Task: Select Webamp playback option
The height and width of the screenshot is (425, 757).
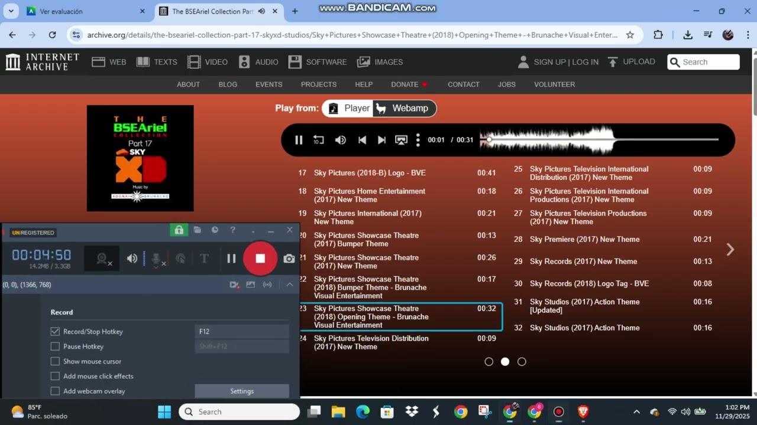Action: [405, 108]
